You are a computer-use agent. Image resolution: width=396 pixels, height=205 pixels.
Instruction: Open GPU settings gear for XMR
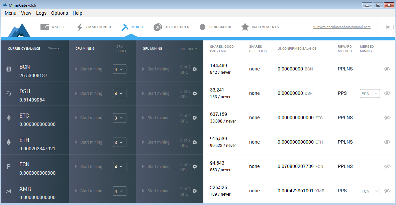(195, 191)
